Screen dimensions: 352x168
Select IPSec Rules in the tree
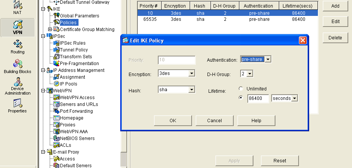[x=72, y=43]
